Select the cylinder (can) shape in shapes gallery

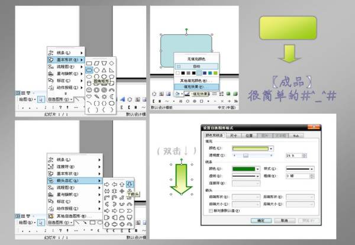(x=89, y=83)
